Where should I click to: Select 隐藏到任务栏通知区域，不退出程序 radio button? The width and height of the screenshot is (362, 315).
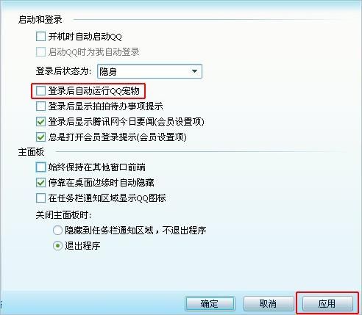(57, 231)
